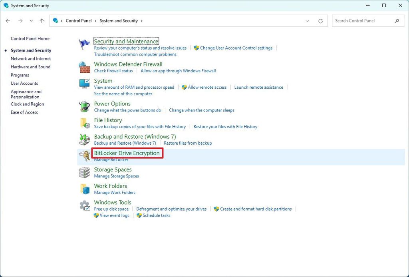The width and height of the screenshot is (409, 277).
Task: Click the Work Folders icon
Action: [x=84, y=188]
